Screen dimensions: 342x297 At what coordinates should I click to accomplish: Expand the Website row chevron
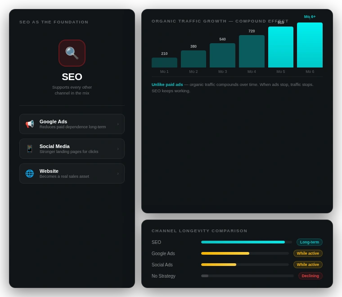tap(118, 174)
